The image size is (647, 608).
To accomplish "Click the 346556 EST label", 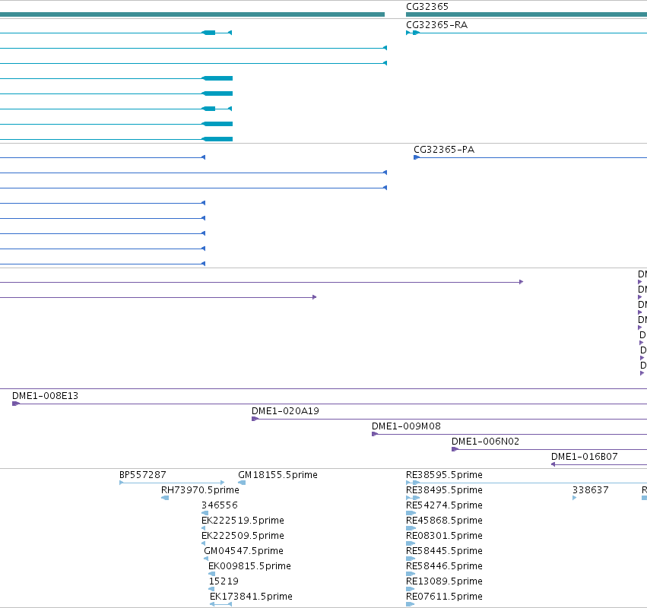I will [220, 505].
